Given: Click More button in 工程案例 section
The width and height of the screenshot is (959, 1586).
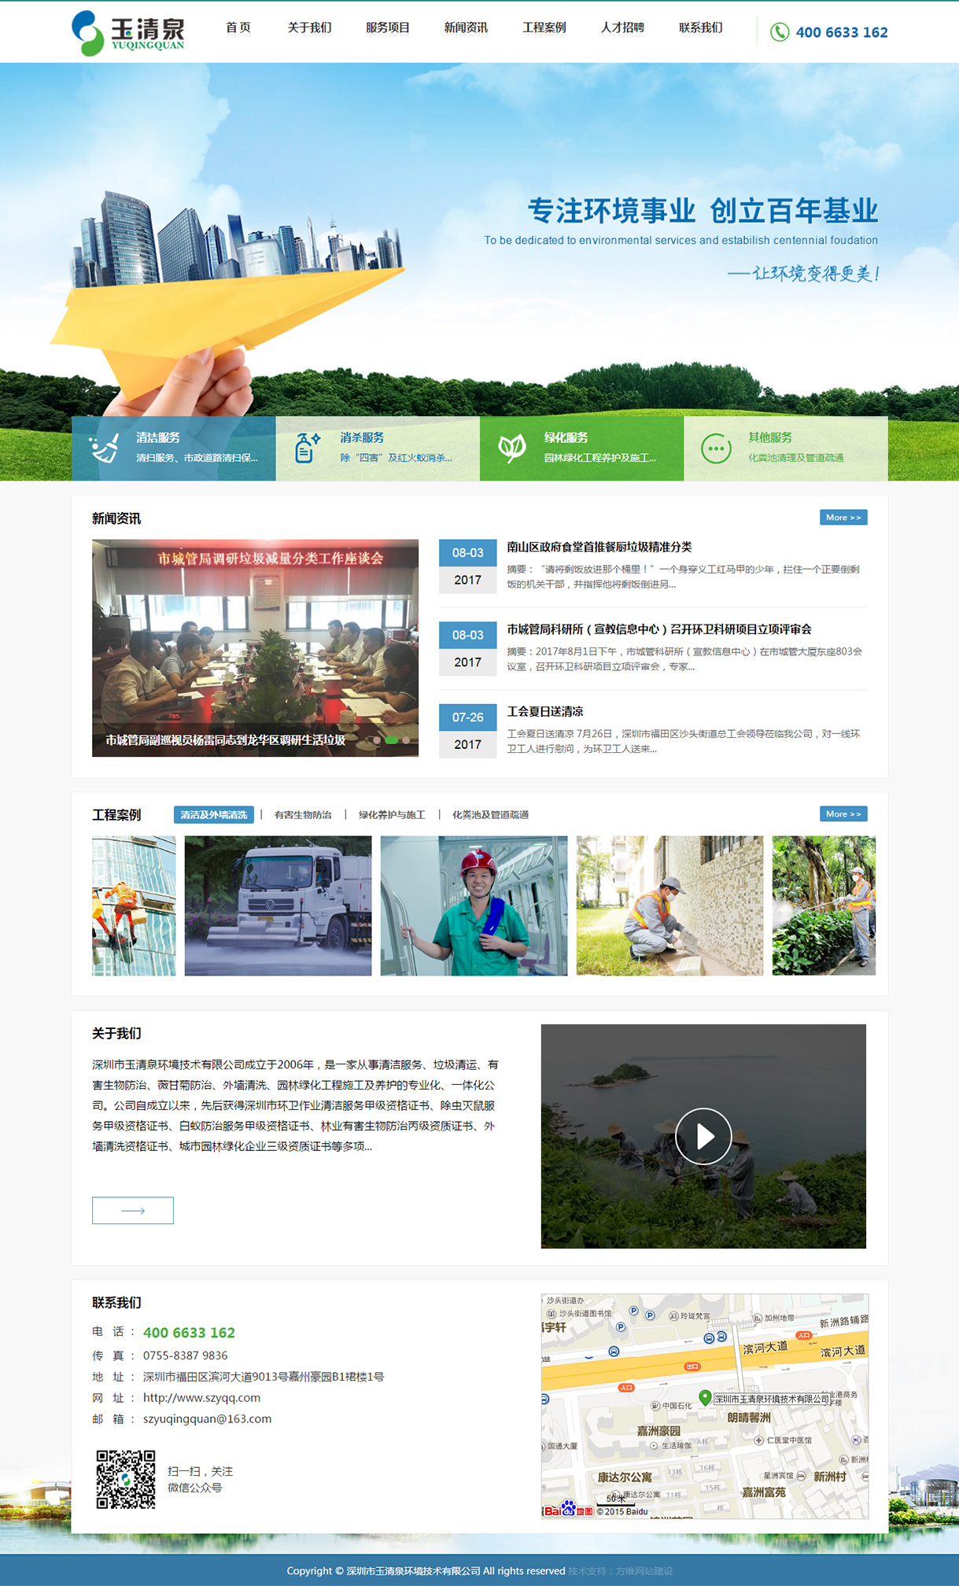Looking at the screenshot, I should [843, 814].
